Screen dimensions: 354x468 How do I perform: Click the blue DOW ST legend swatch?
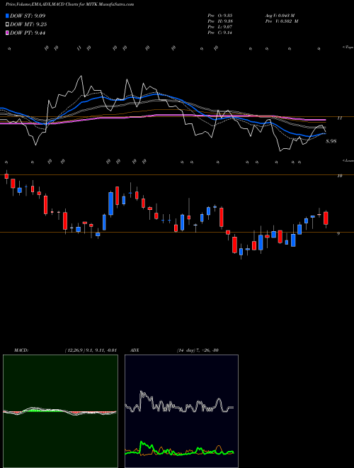(x=7, y=16)
